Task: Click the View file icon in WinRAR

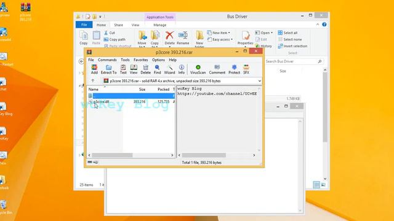Action: [x=134, y=69]
